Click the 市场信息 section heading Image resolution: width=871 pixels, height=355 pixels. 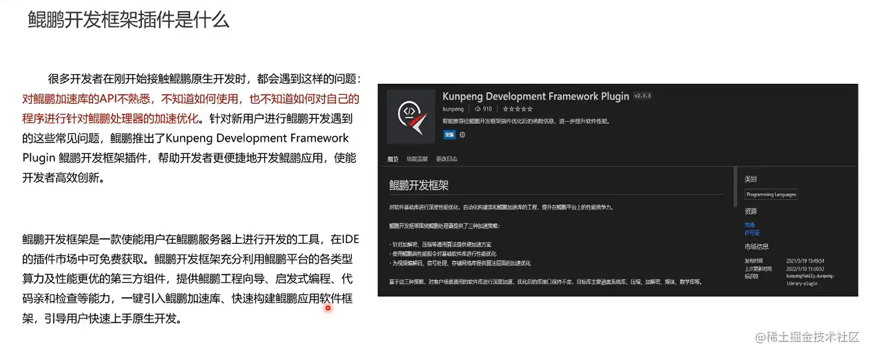[x=756, y=246]
